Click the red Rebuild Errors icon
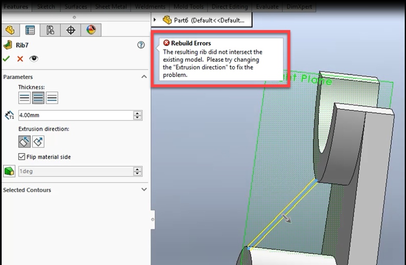This screenshot has width=406, height=265. tap(166, 43)
